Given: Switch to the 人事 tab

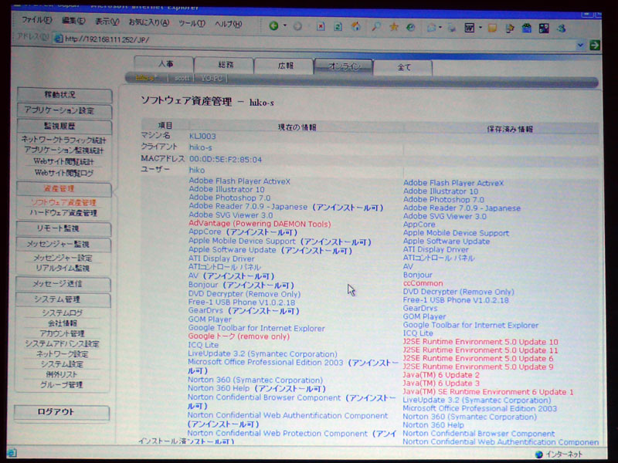Looking at the screenshot, I should [164, 64].
